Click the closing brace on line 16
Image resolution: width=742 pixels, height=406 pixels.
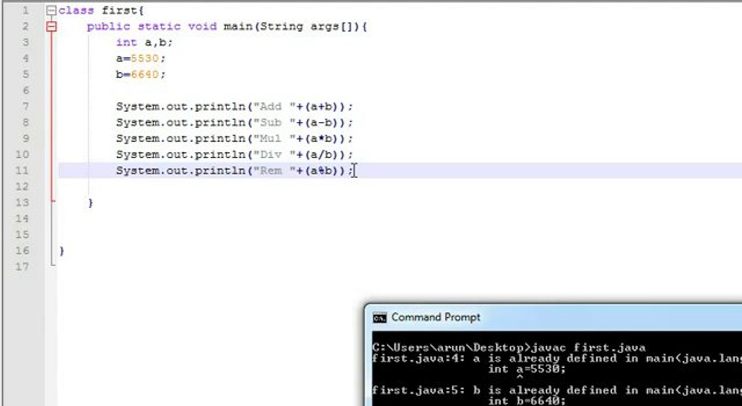coord(61,250)
